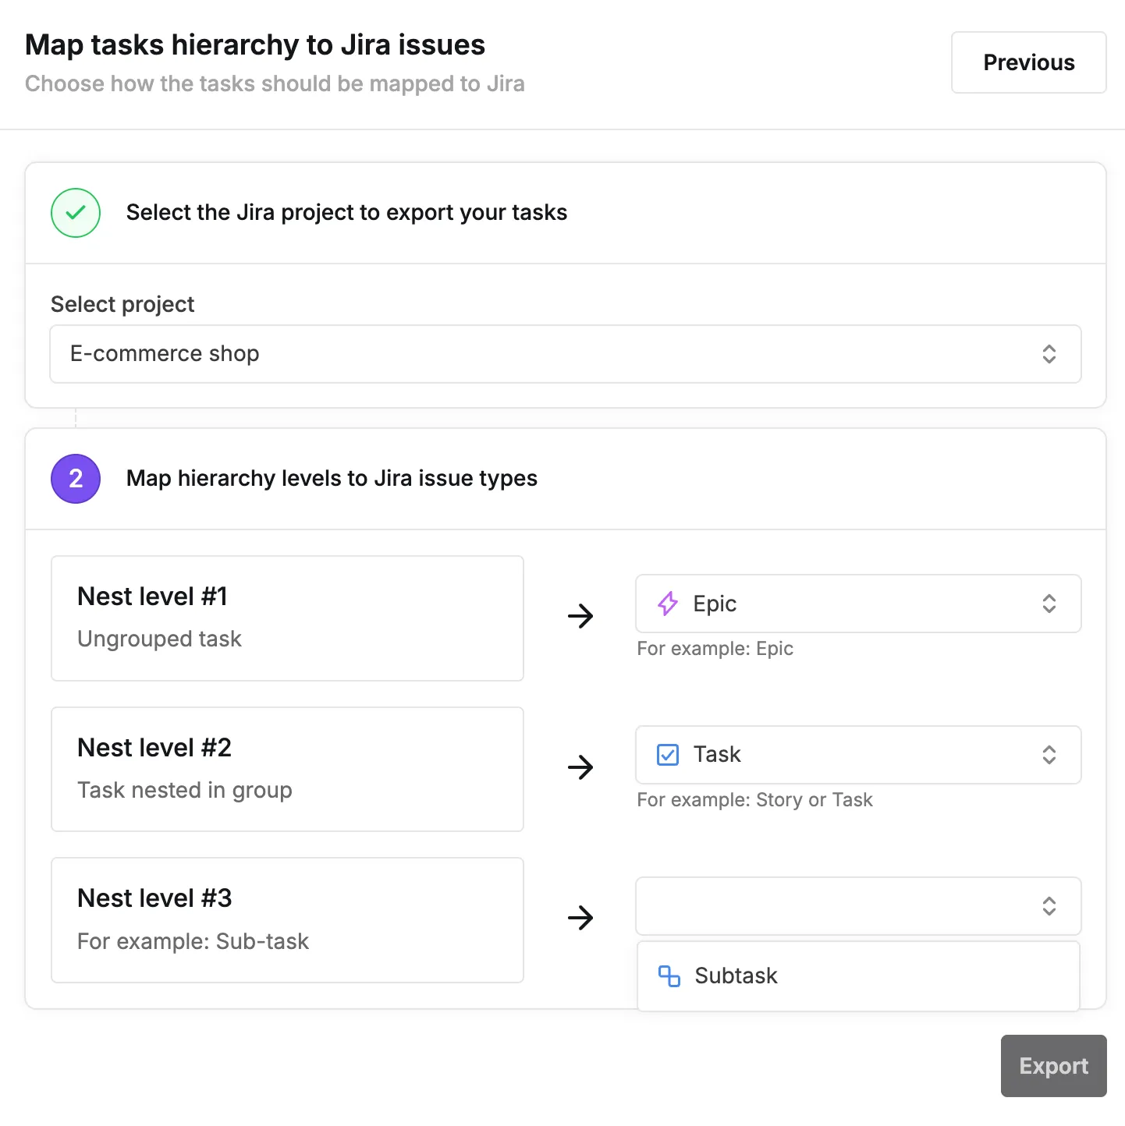Click the arrow next to Nest level #2
This screenshot has width=1125, height=1126.
pos(580,767)
